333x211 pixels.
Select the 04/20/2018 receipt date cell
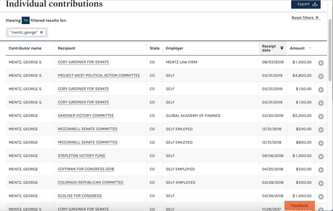point(273,169)
